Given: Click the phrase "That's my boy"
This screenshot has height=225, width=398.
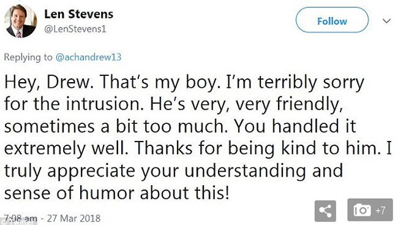Looking at the screenshot, I should (x=159, y=83).
